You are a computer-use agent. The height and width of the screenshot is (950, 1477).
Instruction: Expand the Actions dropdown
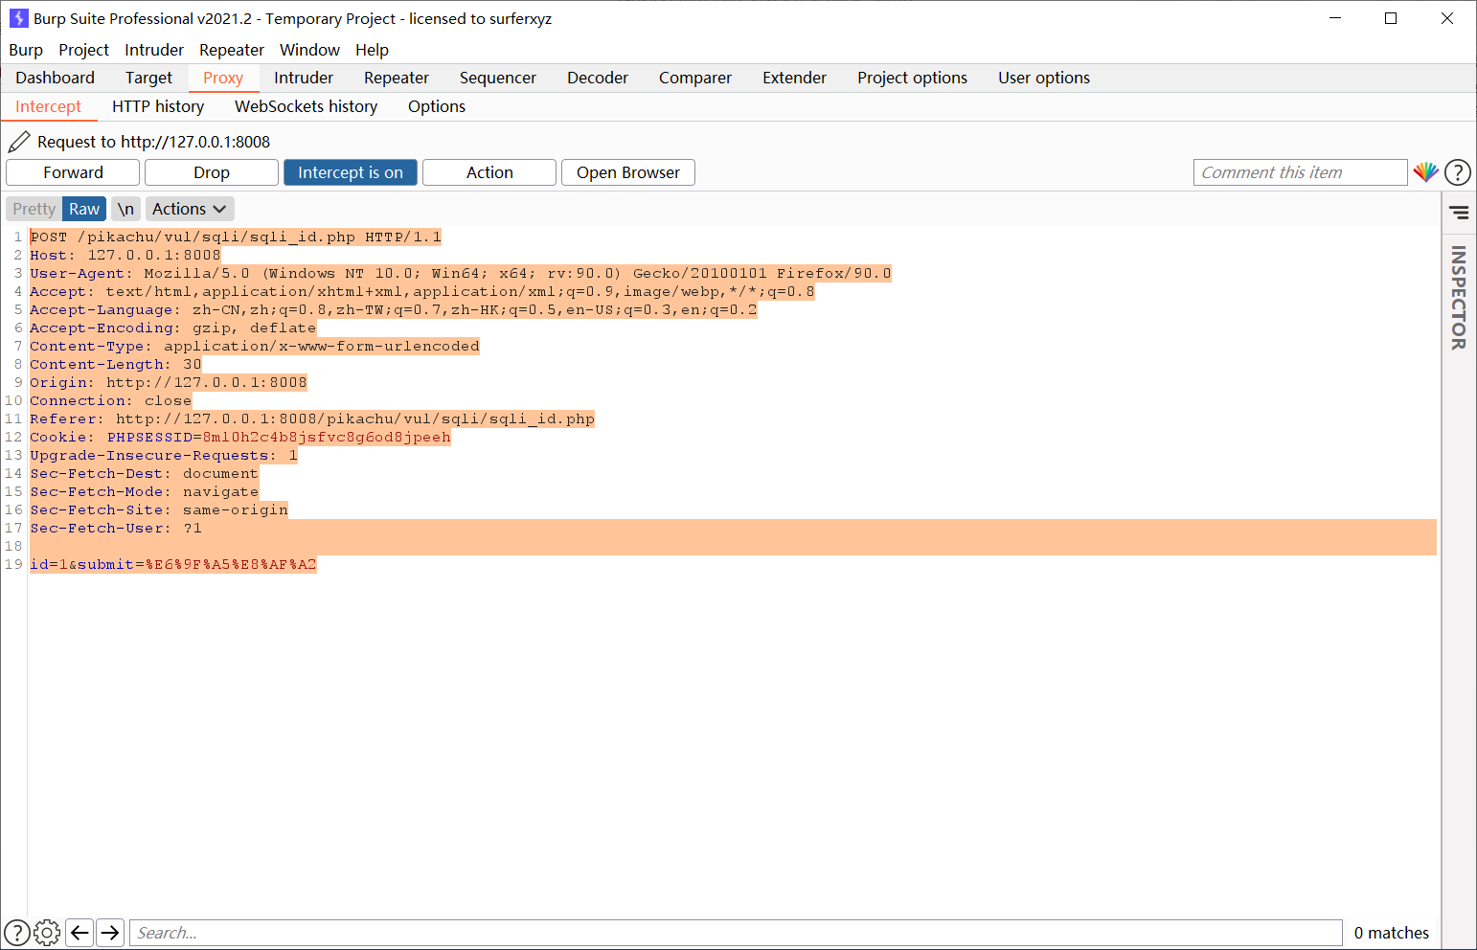tap(190, 209)
